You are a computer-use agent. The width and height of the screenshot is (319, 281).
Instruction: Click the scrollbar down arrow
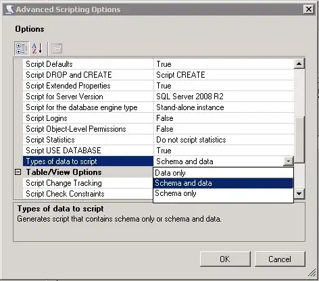point(299,193)
